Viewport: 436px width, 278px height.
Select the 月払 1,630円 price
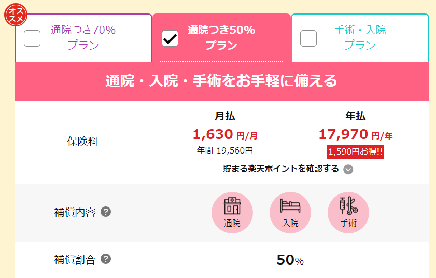tap(225, 135)
